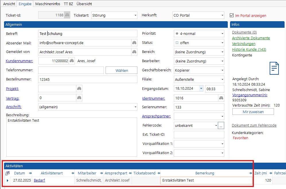Click the Betreff input field
The image size is (286, 189).
[x=87, y=34]
